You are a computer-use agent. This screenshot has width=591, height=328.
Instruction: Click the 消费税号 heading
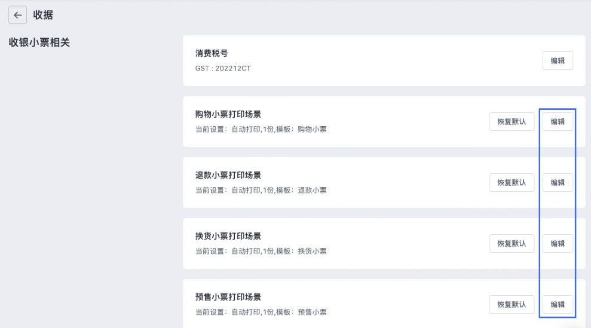tap(212, 53)
